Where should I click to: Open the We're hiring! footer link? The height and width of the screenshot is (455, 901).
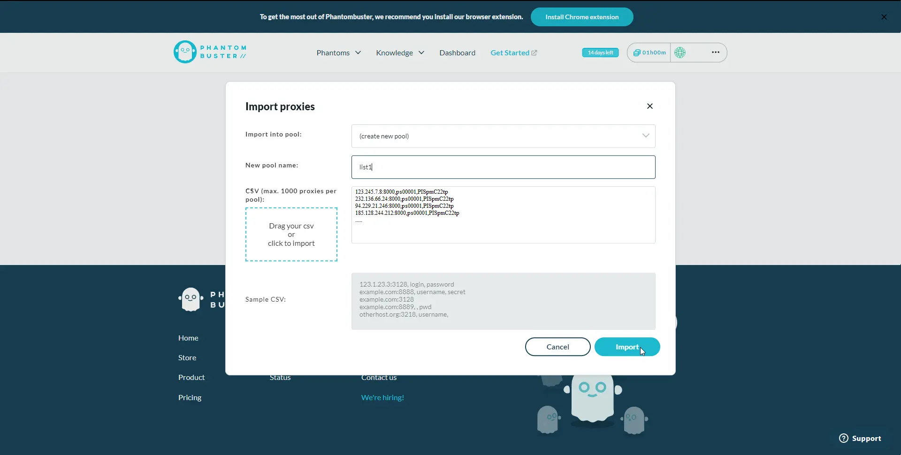[x=382, y=397]
